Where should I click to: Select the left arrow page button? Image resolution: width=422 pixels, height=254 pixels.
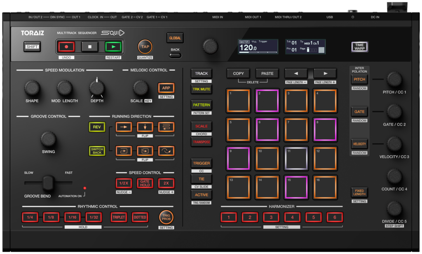click(296, 74)
